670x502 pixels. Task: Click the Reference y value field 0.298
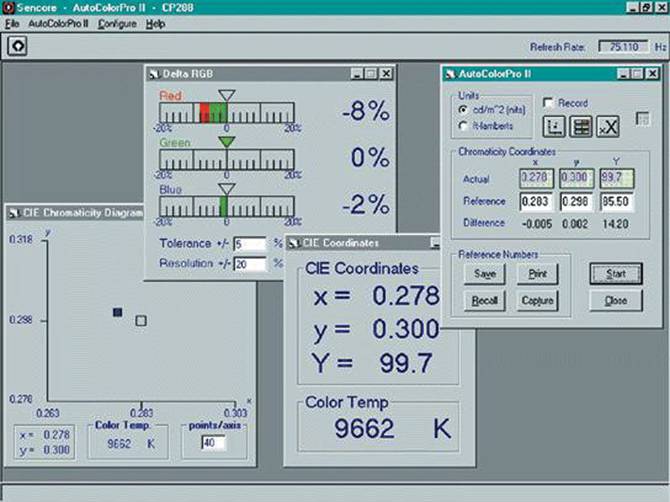coord(576,201)
